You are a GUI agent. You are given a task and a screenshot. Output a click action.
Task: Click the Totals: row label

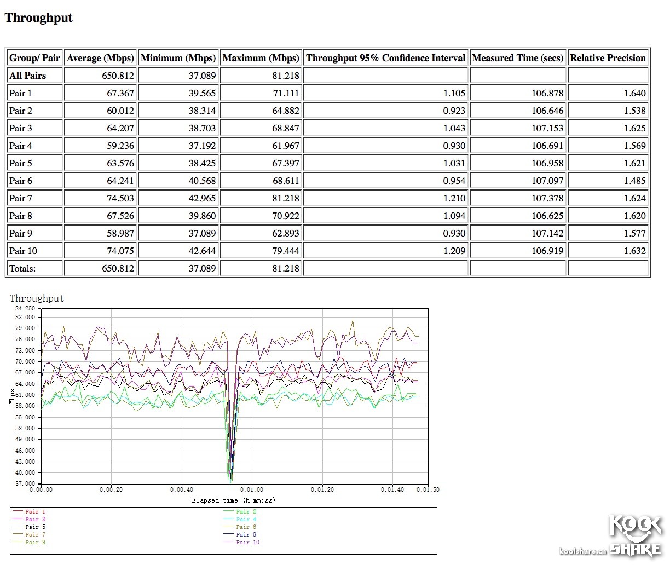point(22,268)
